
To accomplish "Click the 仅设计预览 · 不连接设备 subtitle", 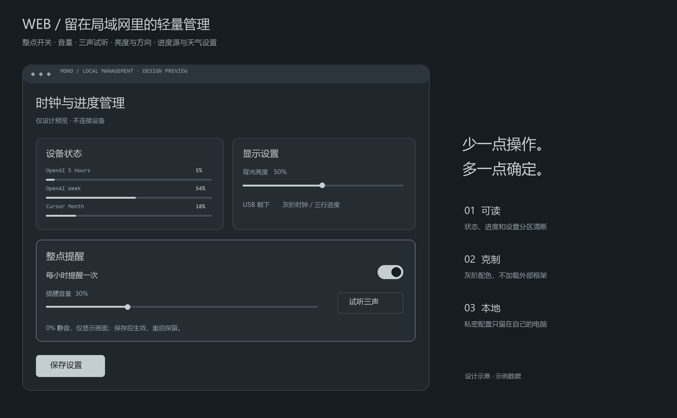I will coord(70,121).
